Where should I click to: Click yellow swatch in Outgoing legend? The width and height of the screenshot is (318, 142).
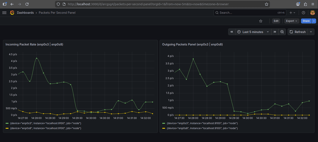coord(164,128)
